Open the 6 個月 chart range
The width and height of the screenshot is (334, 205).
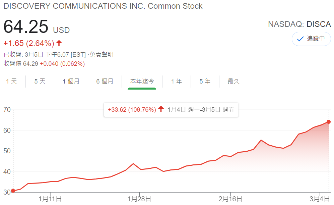[105, 81]
